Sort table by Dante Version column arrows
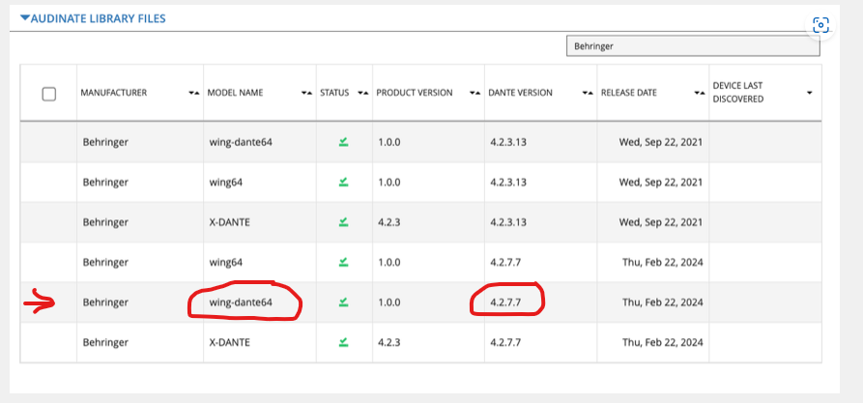 click(x=588, y=93)
